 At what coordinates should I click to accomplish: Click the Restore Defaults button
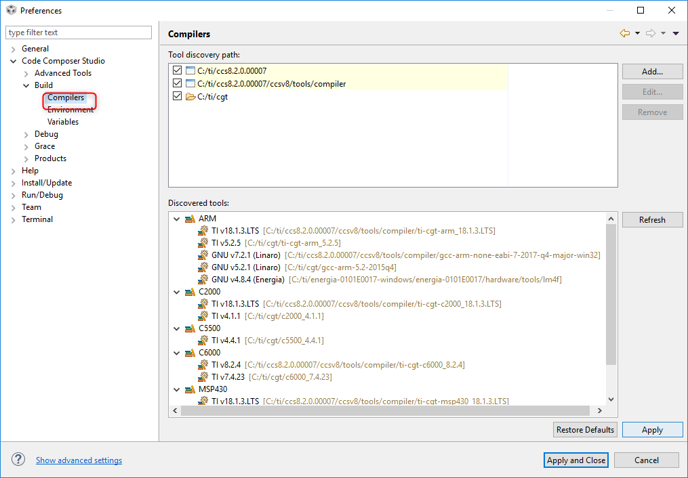585,429
